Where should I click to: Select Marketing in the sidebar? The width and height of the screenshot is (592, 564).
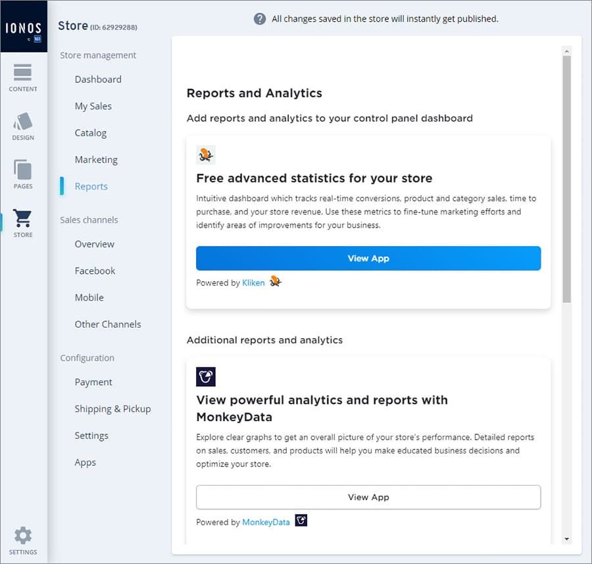point(96,160)
